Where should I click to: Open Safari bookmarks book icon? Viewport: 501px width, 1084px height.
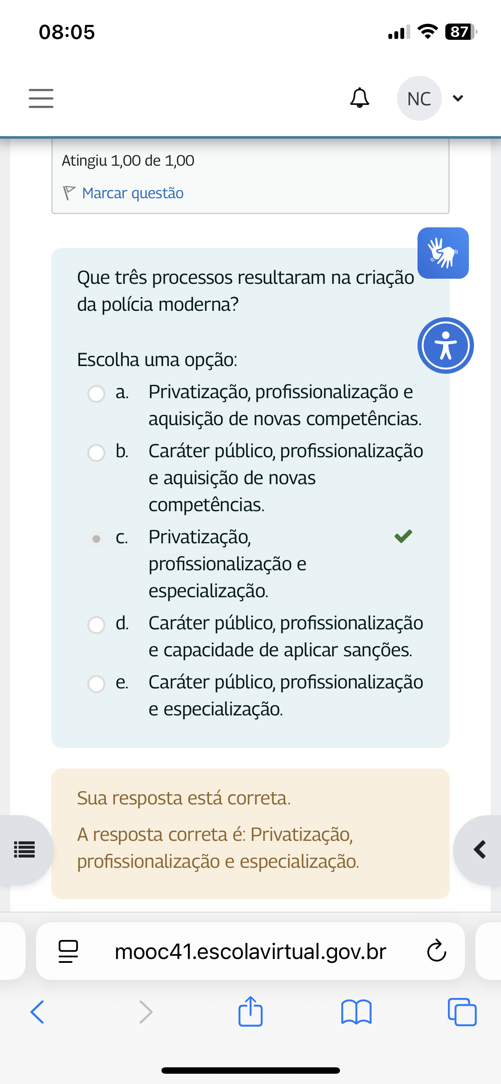[x=356, y=1012]
